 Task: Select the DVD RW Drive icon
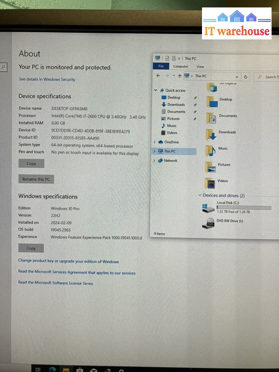208,223
